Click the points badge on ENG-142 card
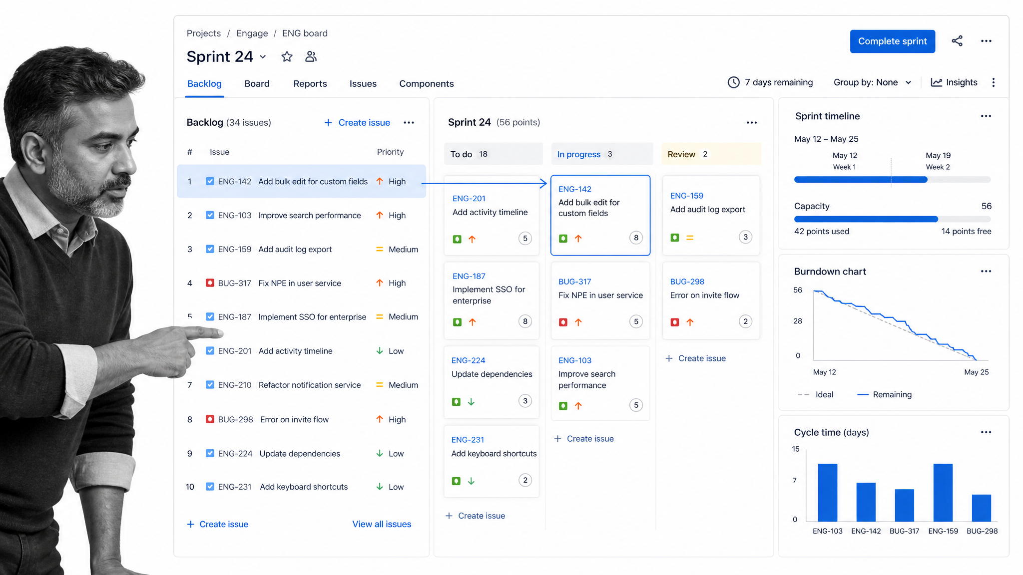1023x575 pixels. 636,238
